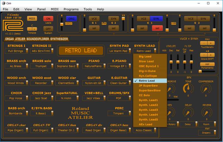Viewport: 223px width, 142px height.
Task: Click the Roland V-Combo logo icon
Action: pos(13,25)
